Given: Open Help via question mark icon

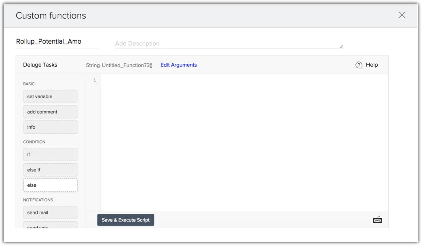Looking at the screenshot, I should [359, 65].
